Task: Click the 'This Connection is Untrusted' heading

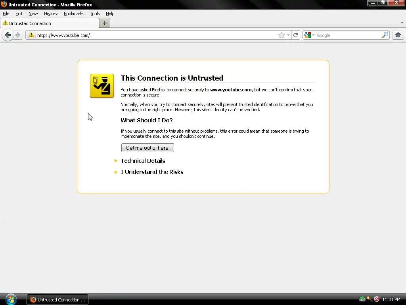Action: click(172, 78)
